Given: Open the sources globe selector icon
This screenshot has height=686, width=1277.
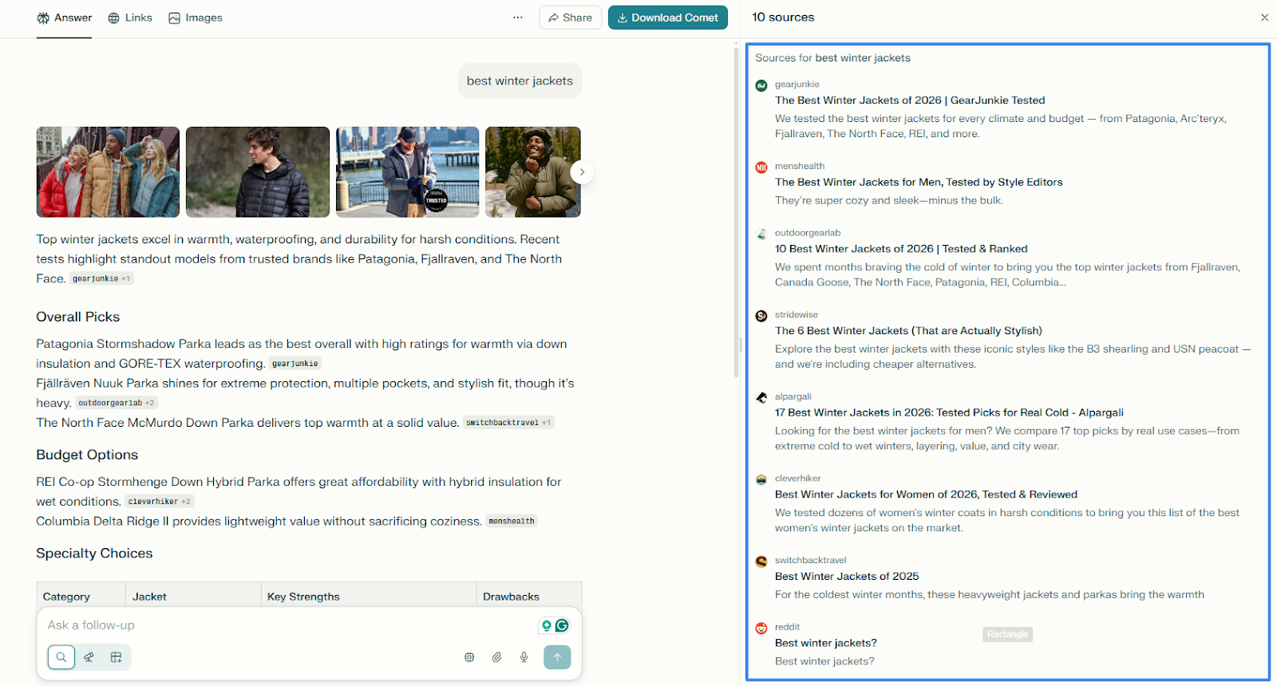Looking at the screenshot, I should pos(469,657).
